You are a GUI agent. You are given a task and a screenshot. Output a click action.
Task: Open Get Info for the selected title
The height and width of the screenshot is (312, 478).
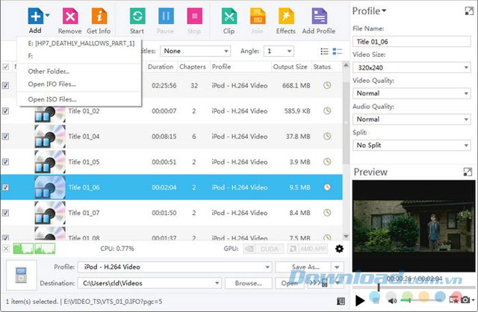98,20
